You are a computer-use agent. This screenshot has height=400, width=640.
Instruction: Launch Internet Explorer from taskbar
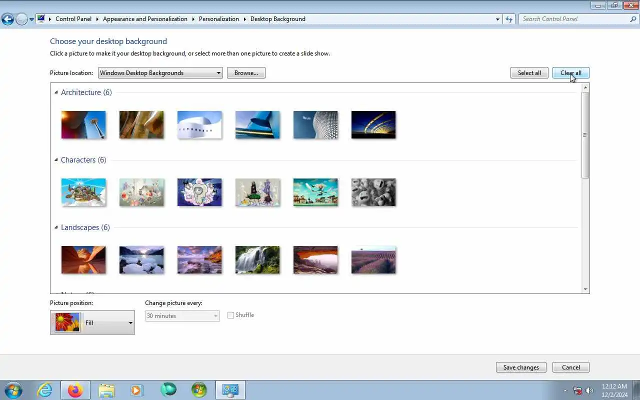(x=45, y=390)
